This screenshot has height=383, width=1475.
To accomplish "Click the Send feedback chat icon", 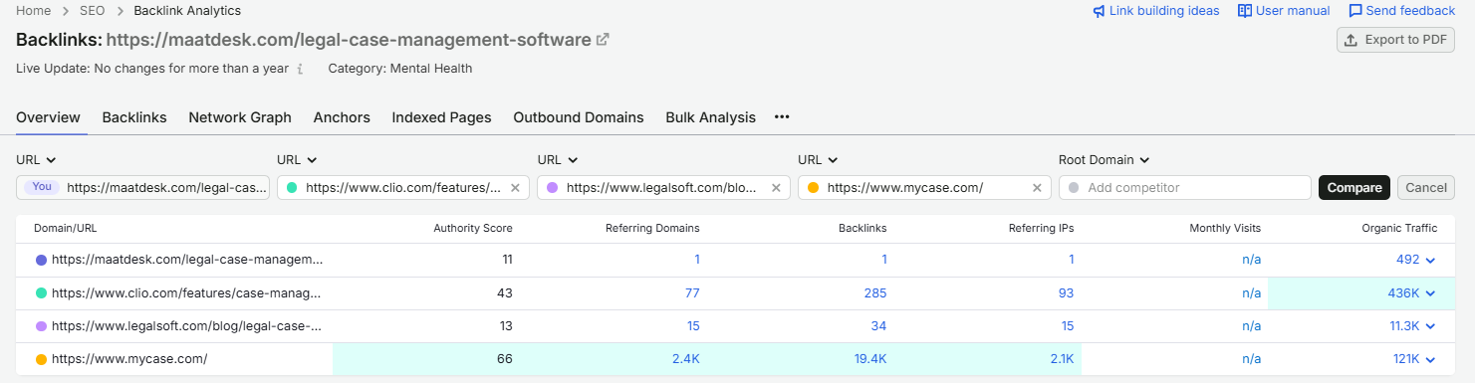I will pos(1355,11).
